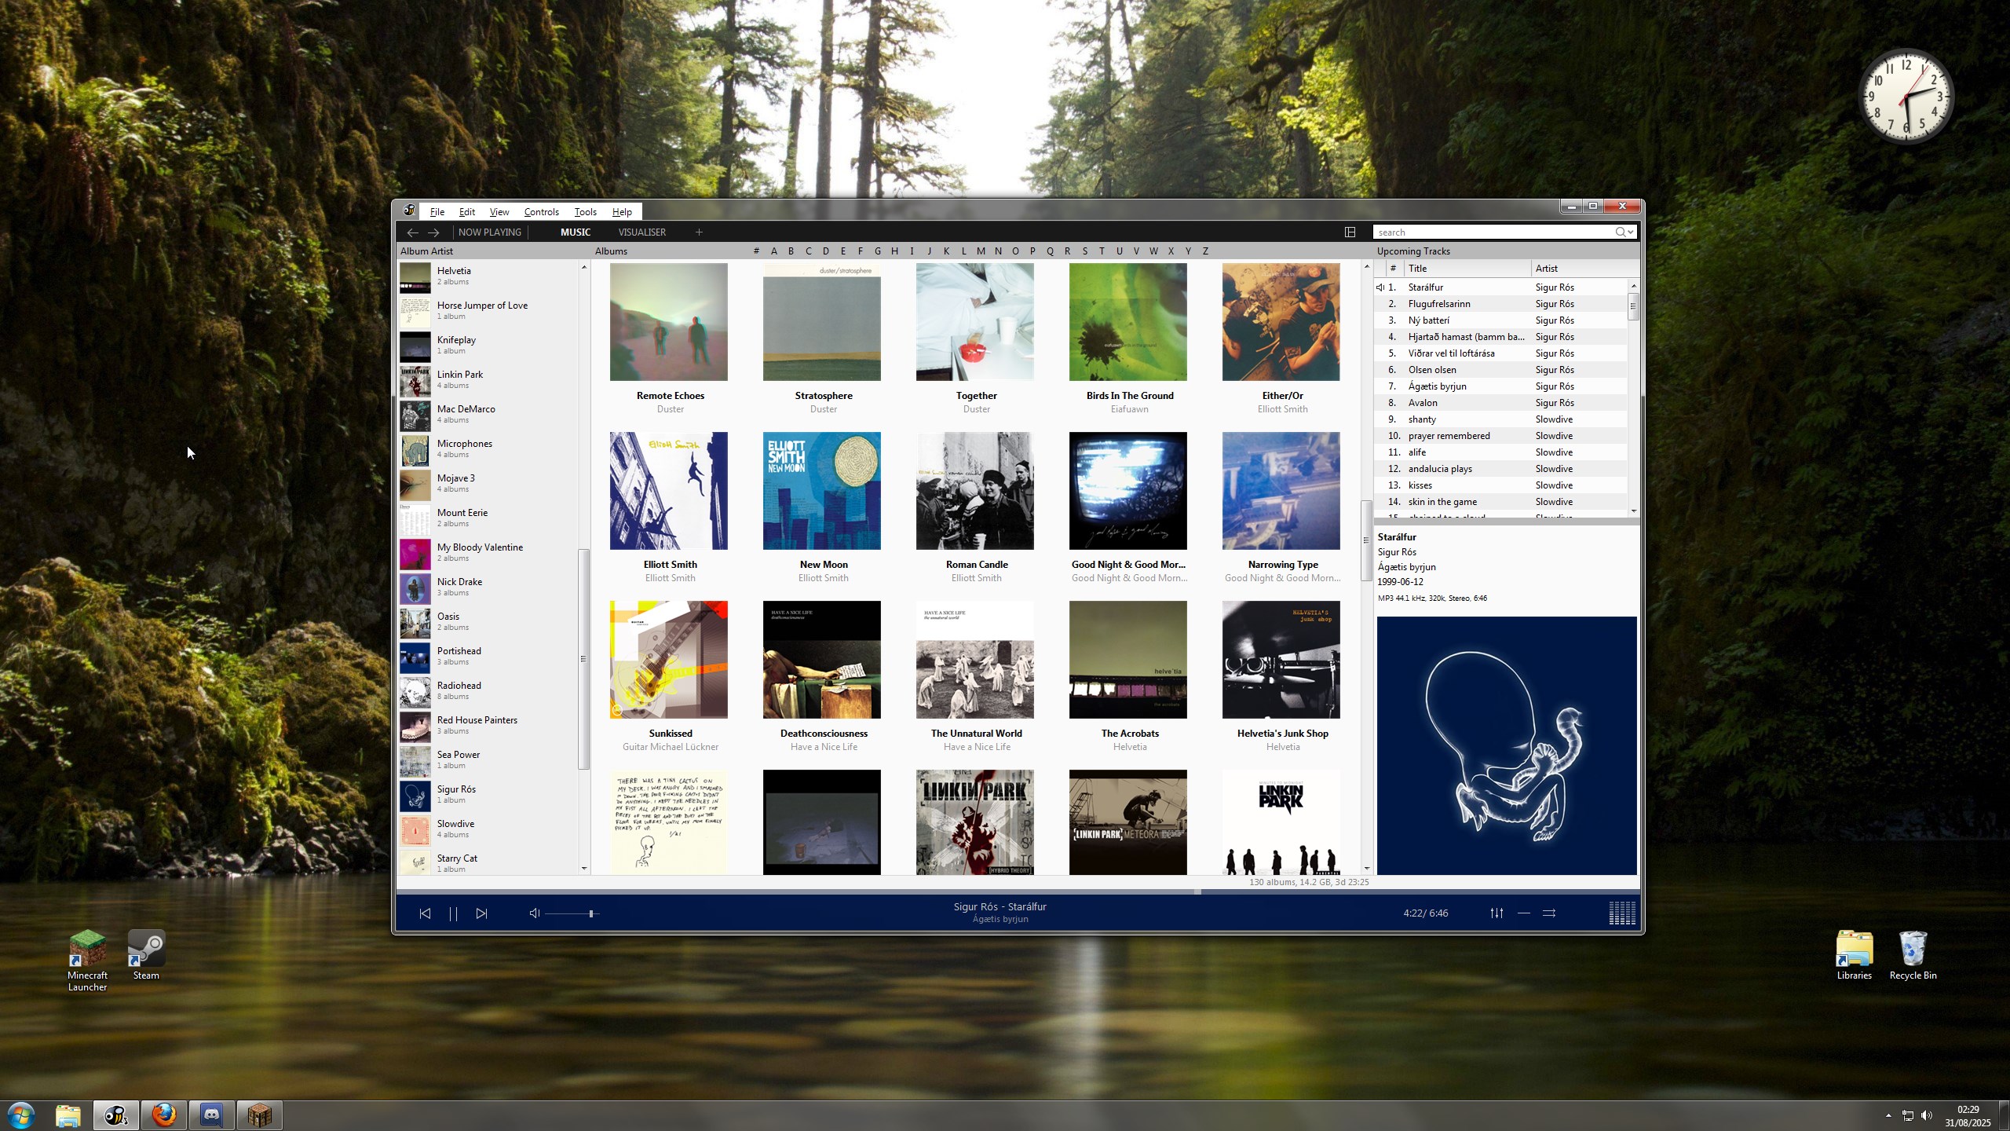Add a new tab with the plus icon
The image size is (2010, 1131).
click(699, 232)
